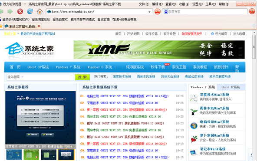The image size is (257, 161).
Task: Click the Baidu paw search engine icon
Action: click(x=166, y=12)
